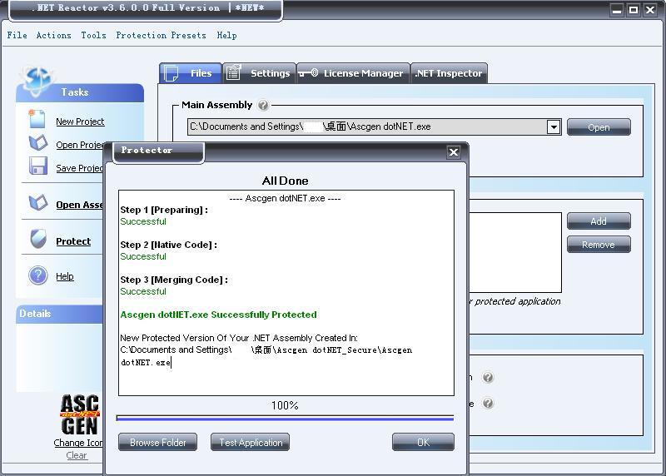Click the License Manager key icon

(x=308, y=73)
